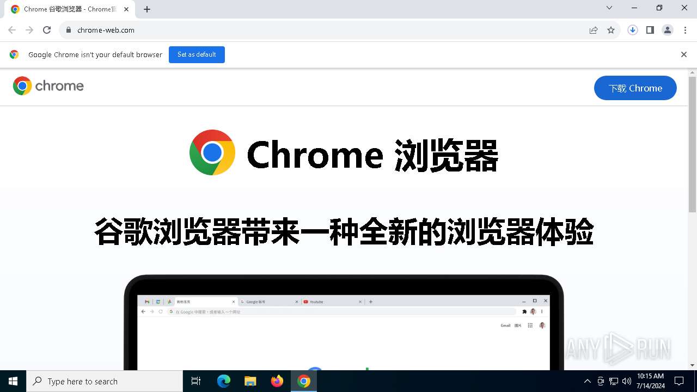Click the page vertical scrollbar thumb
The width and height of the screenshot is (697, 392).
click(692, 144)
